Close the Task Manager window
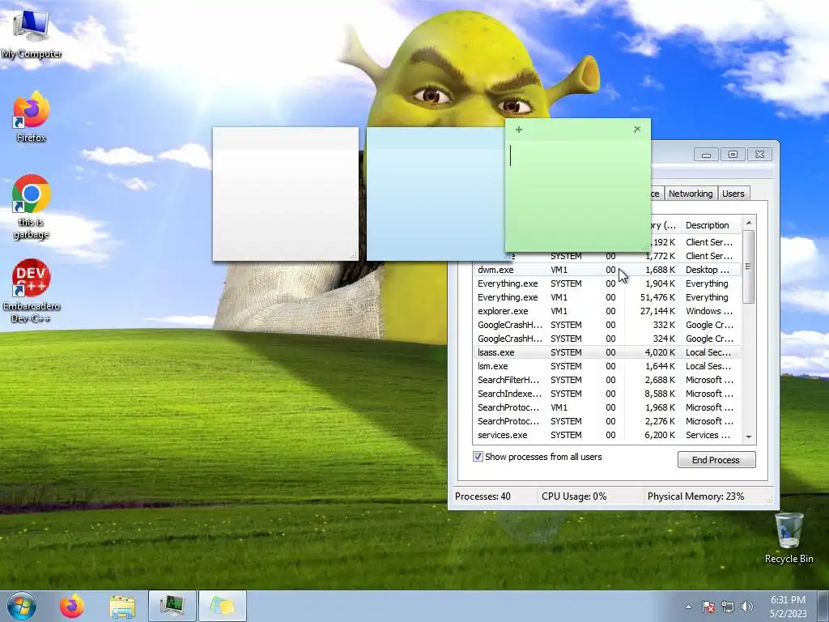Image resolution: width=829 pixels, height=622 pixels. (x=759, y=155)
